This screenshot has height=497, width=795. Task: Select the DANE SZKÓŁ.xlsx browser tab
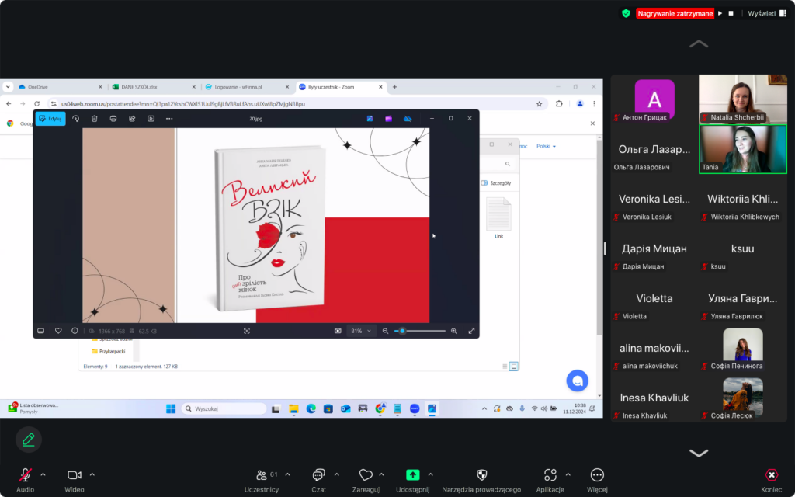140,87
